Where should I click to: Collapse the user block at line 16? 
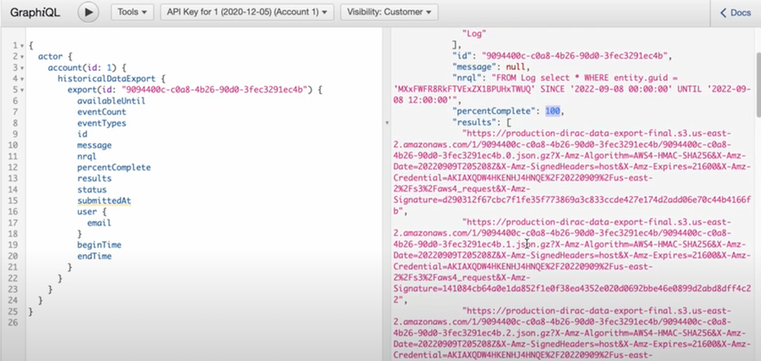pos(22,212)
